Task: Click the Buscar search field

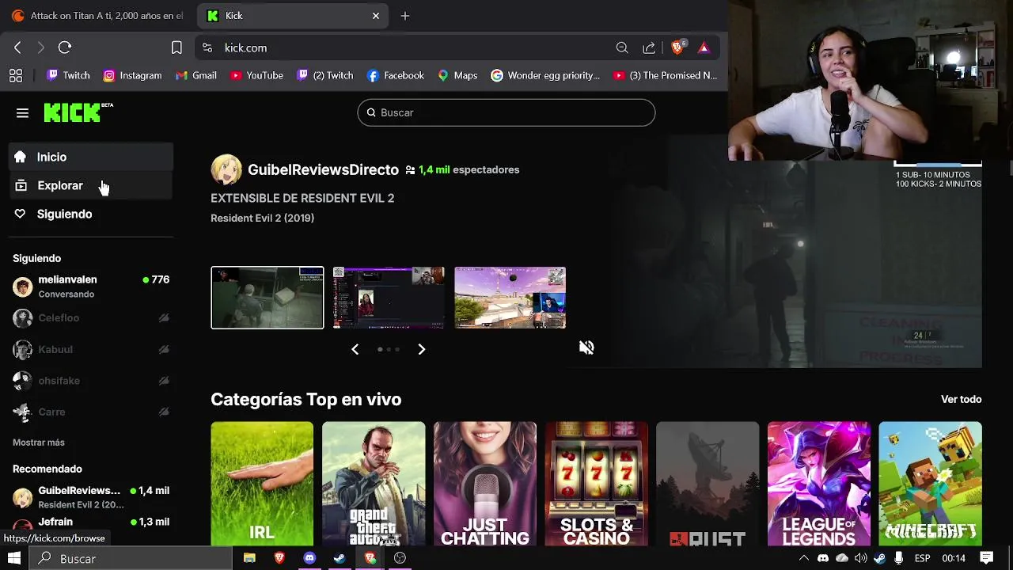Action: tap(506, 112)
